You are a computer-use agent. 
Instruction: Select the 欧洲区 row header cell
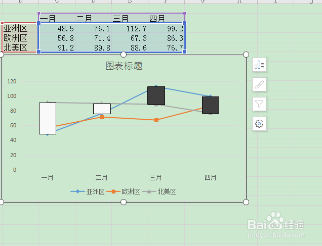click(x=20, y=38)
